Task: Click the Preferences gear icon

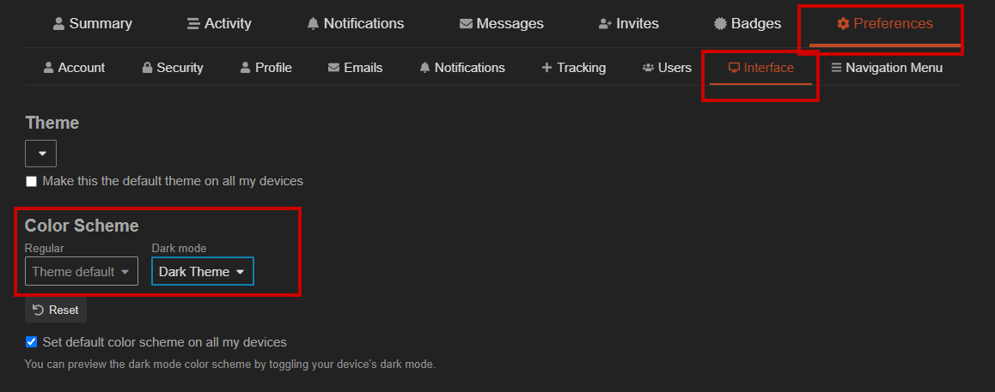Action: (843, 24)
